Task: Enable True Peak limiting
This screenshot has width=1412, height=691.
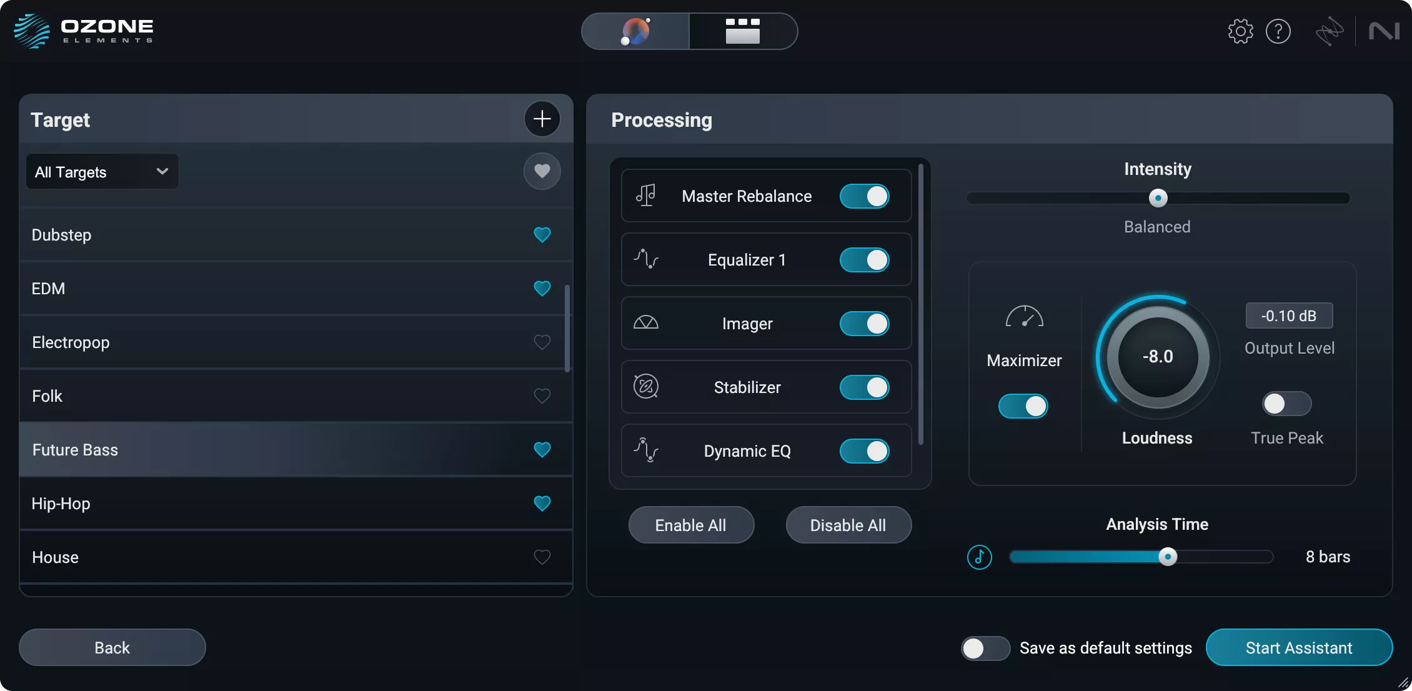Action: click(1287, 404)
